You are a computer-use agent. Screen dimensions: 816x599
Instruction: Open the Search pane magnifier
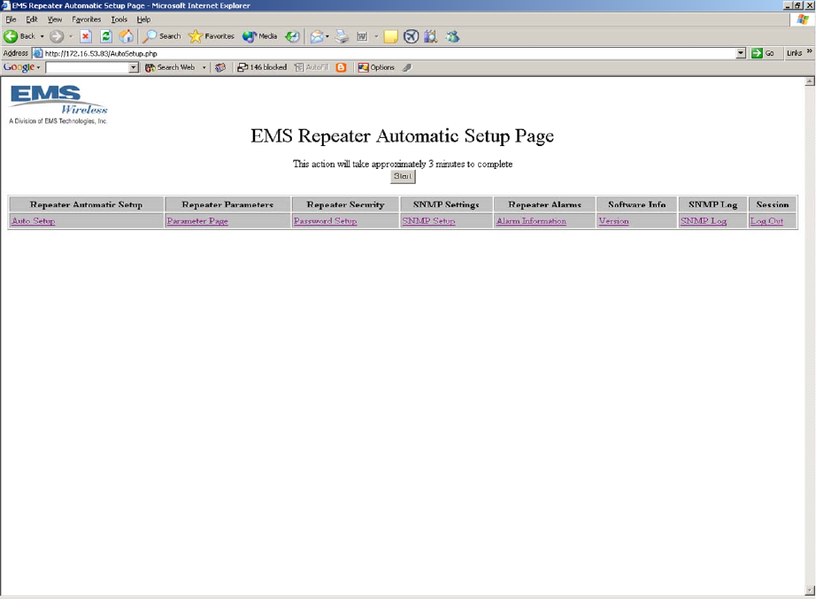(162, 36)
